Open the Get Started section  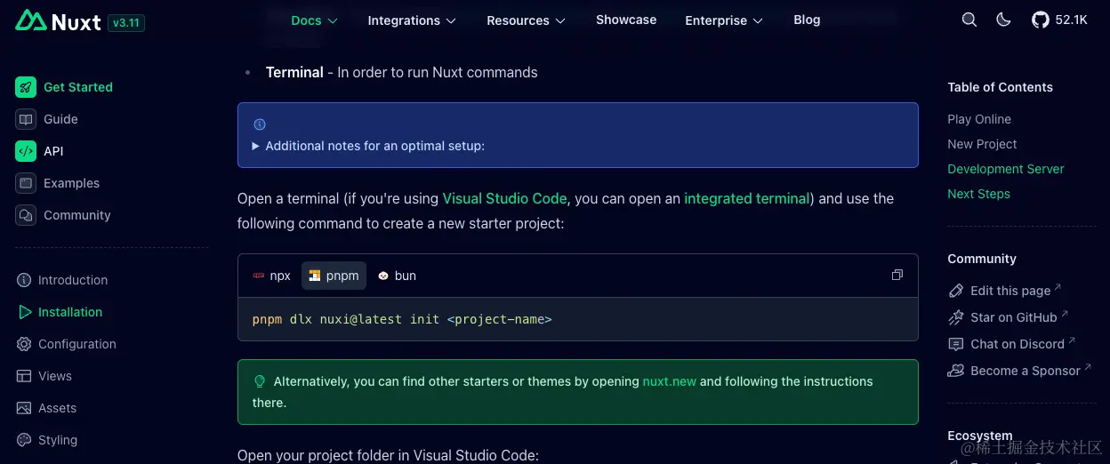78,87
